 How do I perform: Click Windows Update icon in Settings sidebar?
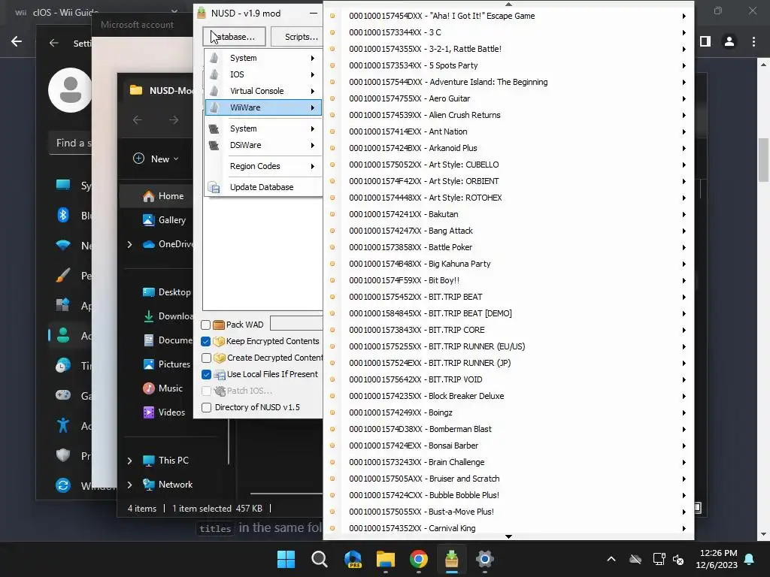click(x=63, y=485)
